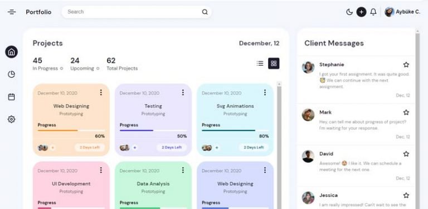428x209 pixels.
Task: Open notifications bell icon
Action: [373, 12]
